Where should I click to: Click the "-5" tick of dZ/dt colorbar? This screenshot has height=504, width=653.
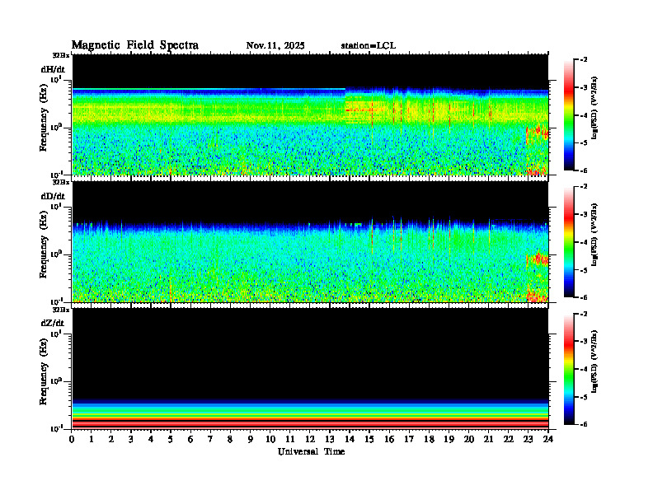584,397
